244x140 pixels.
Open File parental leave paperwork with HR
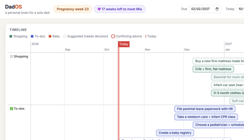[x=205, y=109]
